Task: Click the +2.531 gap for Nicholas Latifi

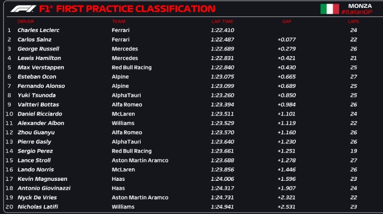Action: coord(286,207)
